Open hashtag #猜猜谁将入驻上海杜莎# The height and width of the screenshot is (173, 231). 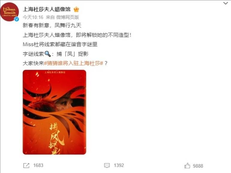click(x=73, y=63)
